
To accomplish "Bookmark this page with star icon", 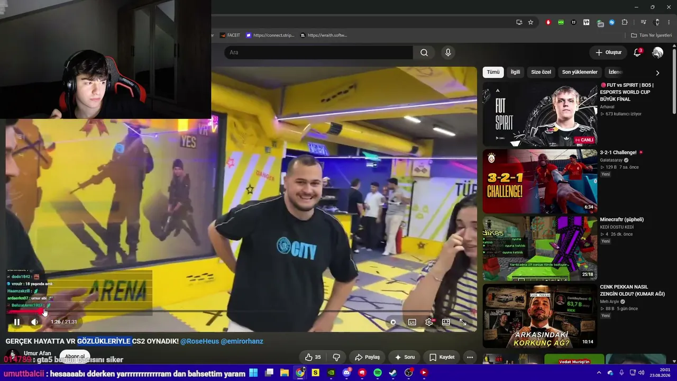I will tap(530, 22).
